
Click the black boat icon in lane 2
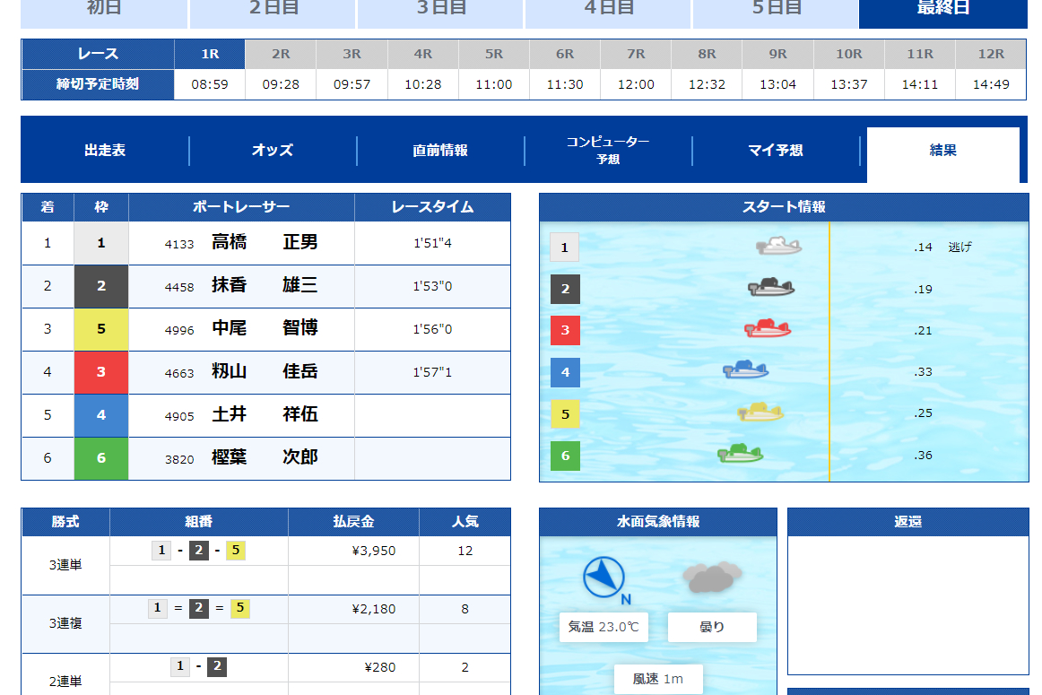(x=771, y=288)
